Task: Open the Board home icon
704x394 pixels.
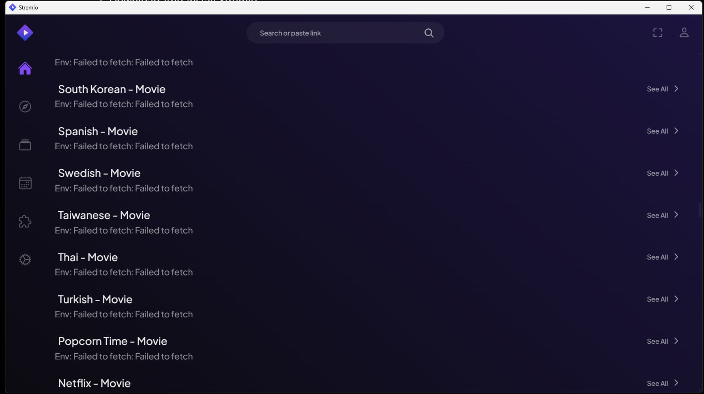Action: click(25, 68)
